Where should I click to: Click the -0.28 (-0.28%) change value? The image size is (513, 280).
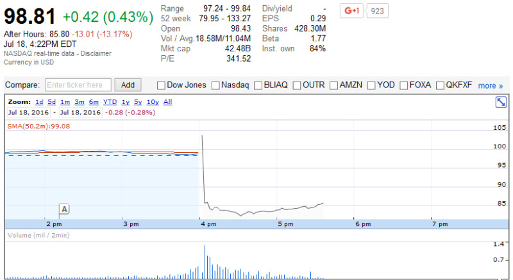click(x=130, y=112)
